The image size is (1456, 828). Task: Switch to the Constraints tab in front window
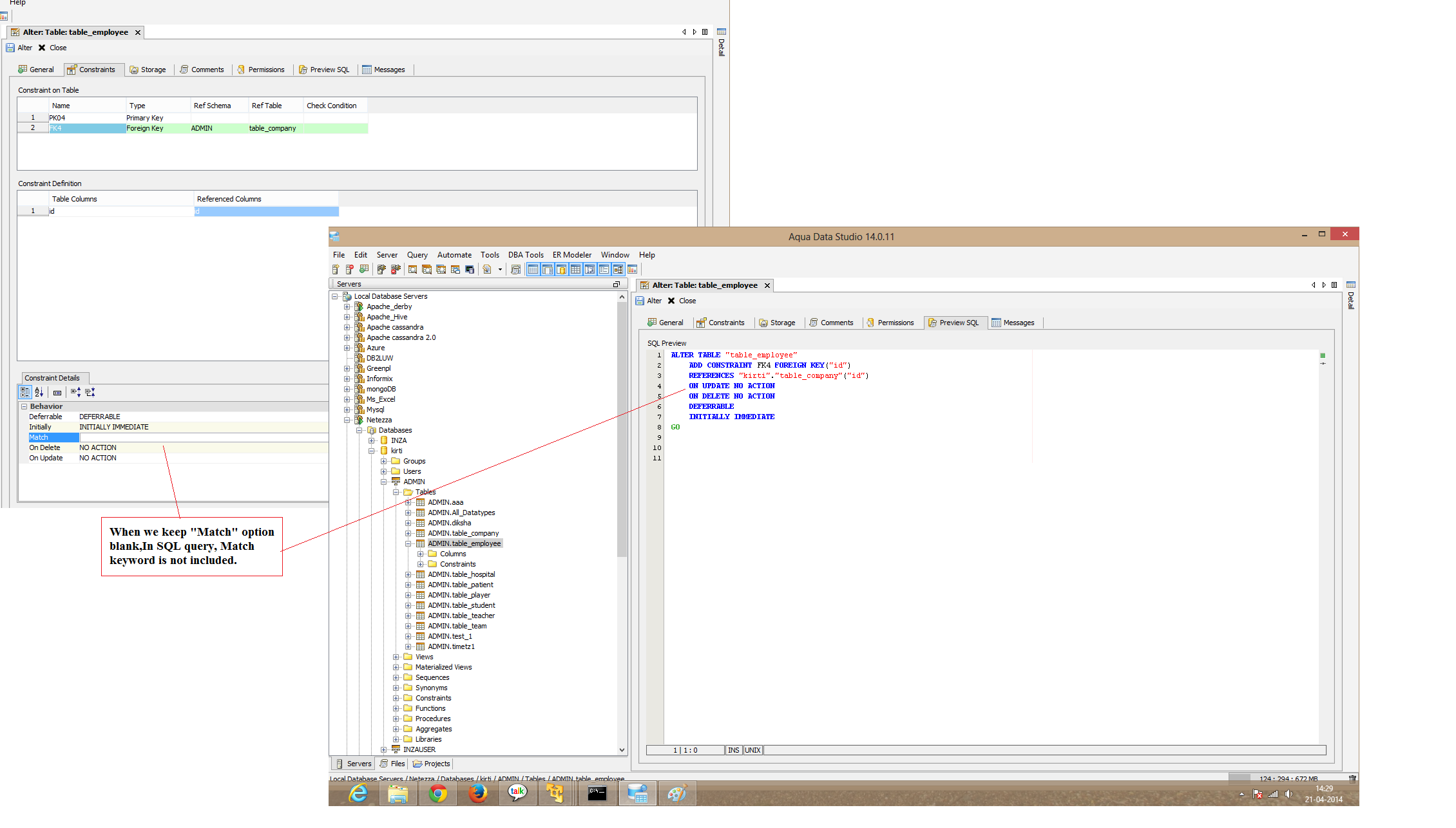click(x=720, y=323)
